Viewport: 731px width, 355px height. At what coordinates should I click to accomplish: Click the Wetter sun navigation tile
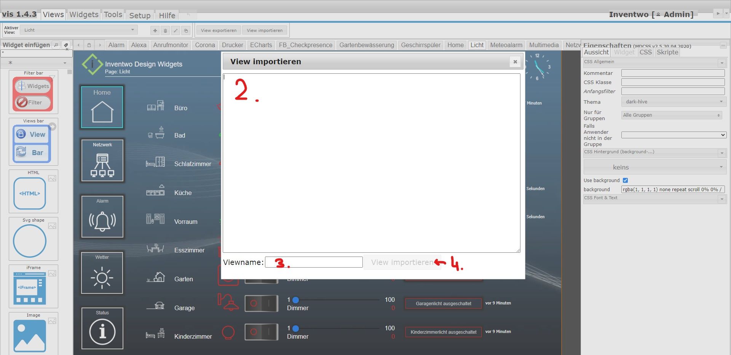click(x=102, y=273)
